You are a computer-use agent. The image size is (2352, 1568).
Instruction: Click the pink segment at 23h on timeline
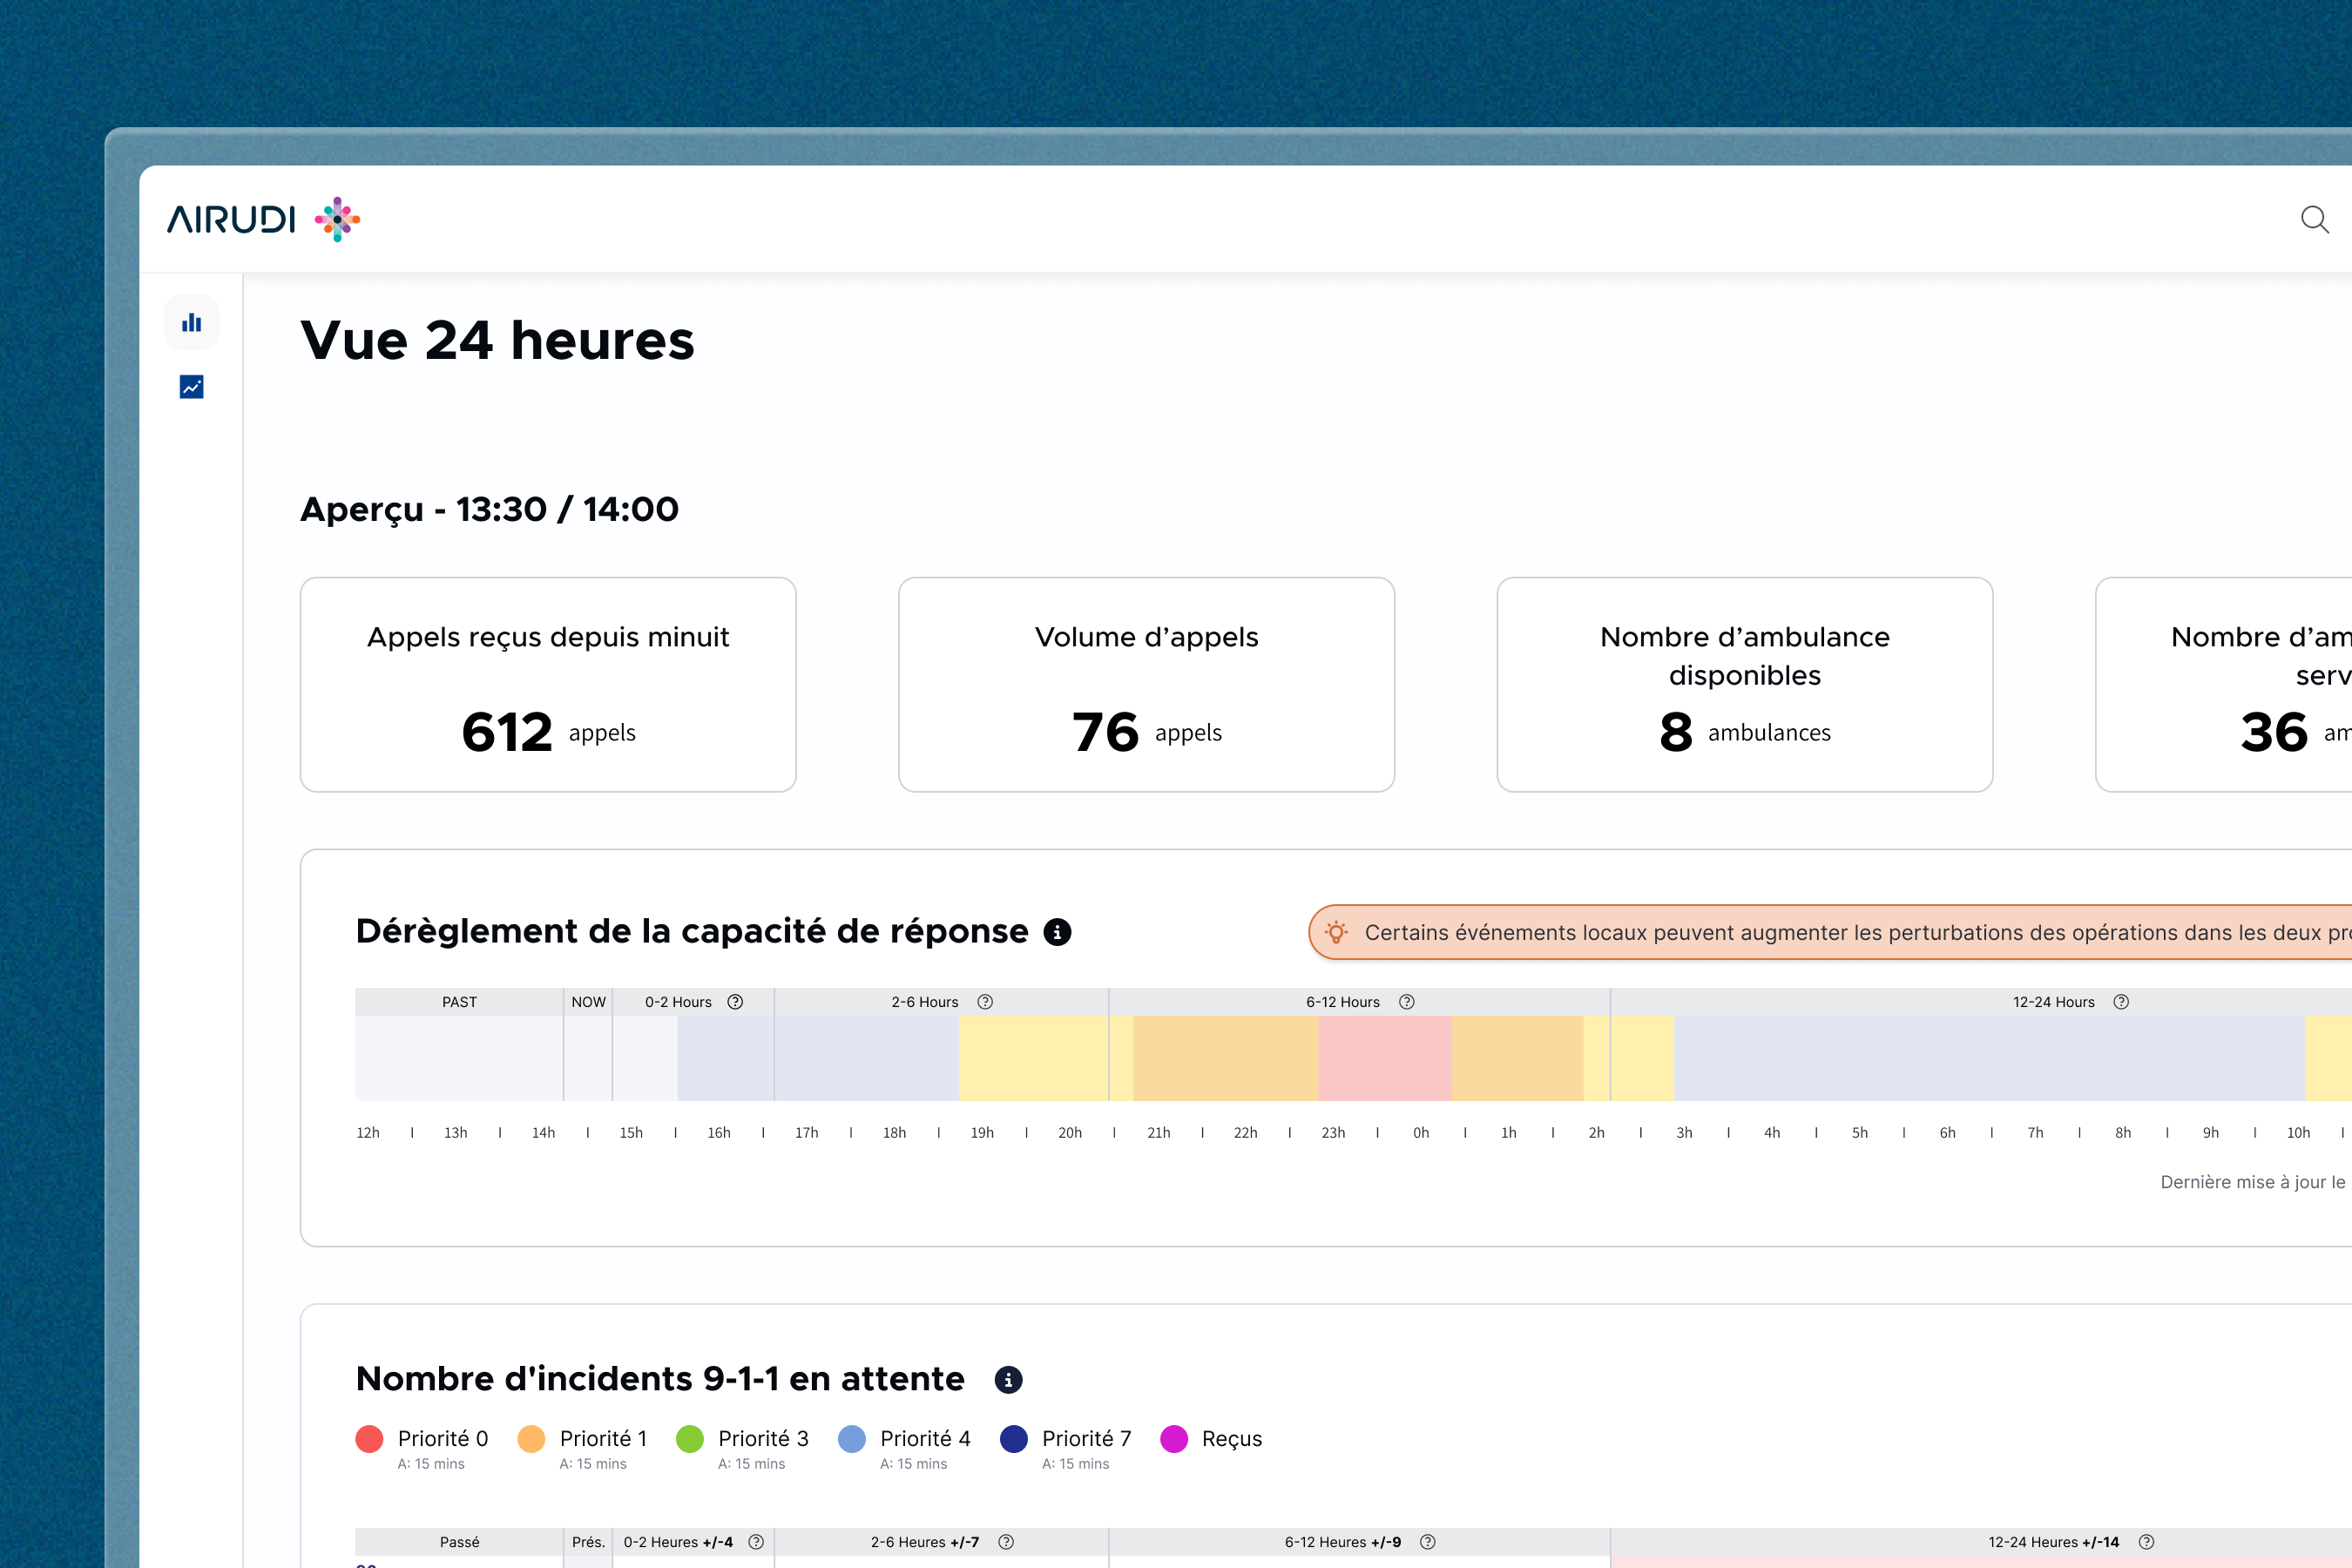point(1385,1058)
